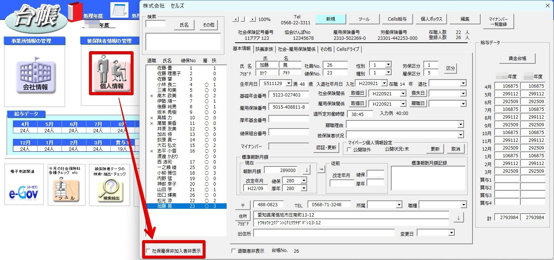Launch the e-Gov electronic filing icon
The image size is (554, 260).
click(24, 190)
